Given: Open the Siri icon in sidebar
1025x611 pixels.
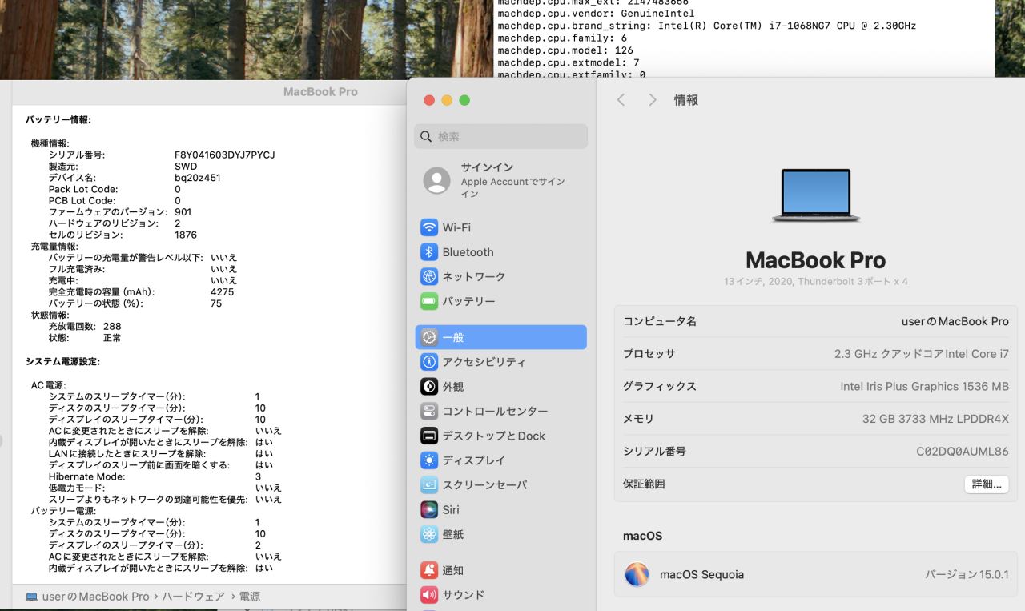Looking at the screenshot, I should (x=429, y=510).
